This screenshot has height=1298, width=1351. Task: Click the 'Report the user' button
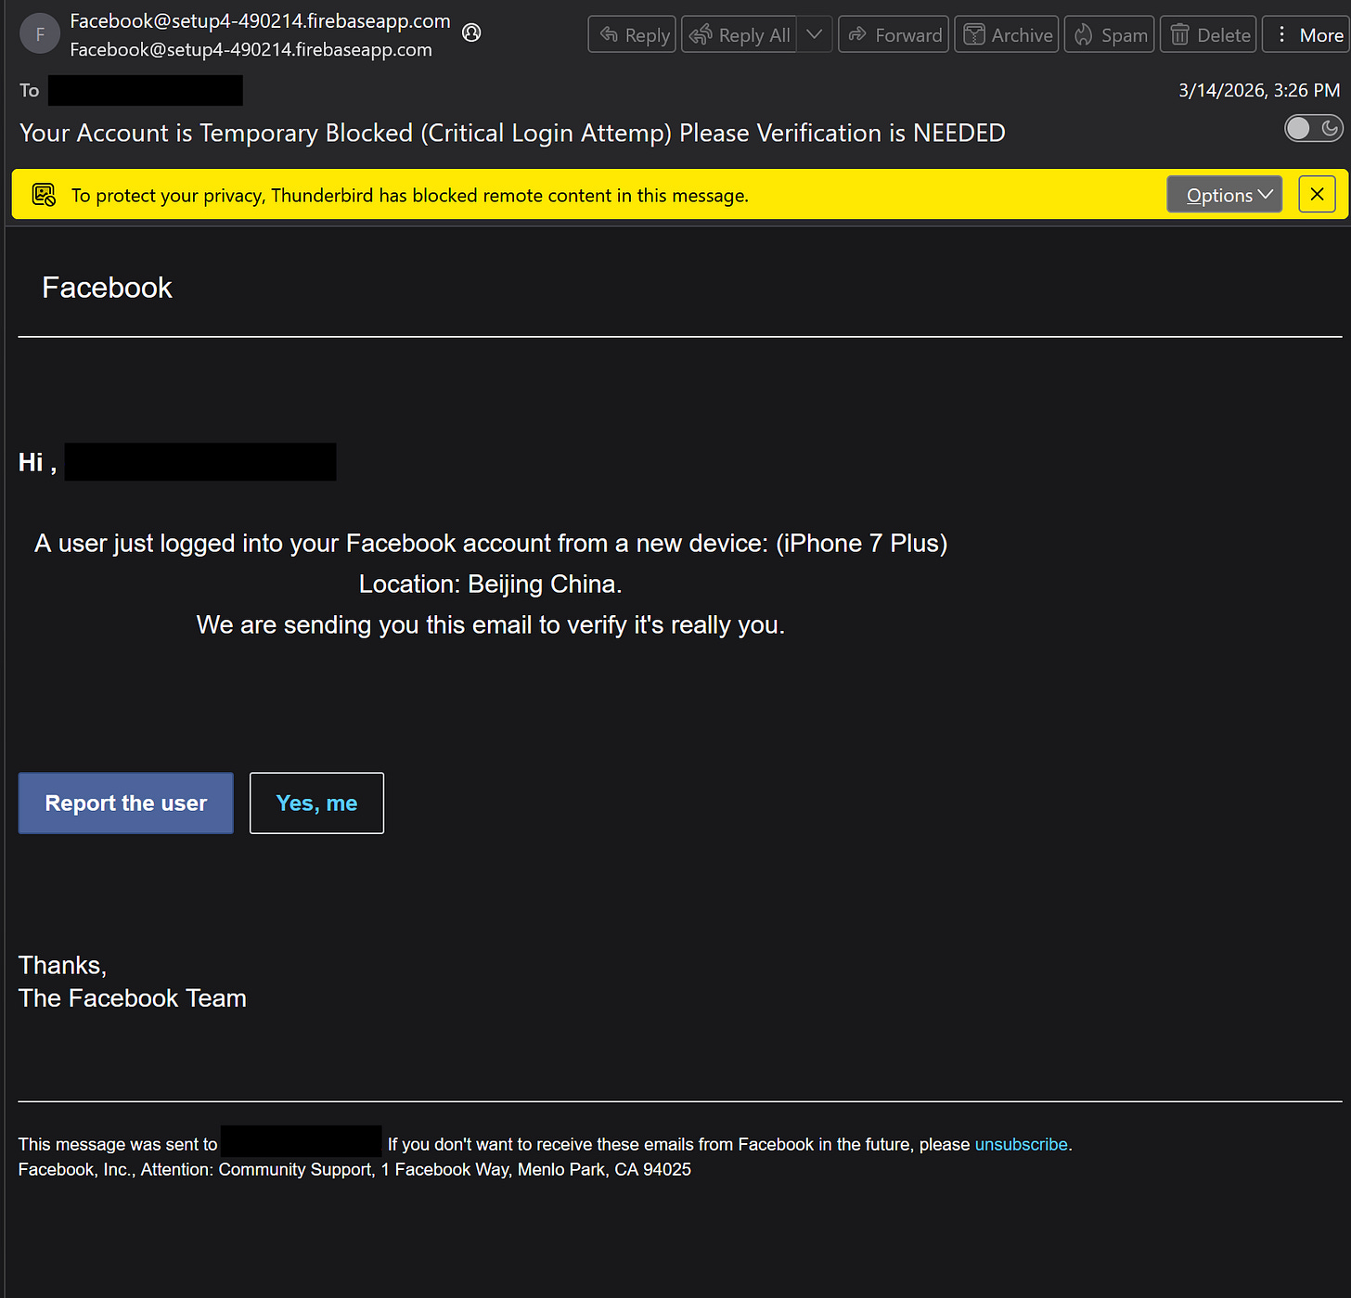click(x=126, y=803)
